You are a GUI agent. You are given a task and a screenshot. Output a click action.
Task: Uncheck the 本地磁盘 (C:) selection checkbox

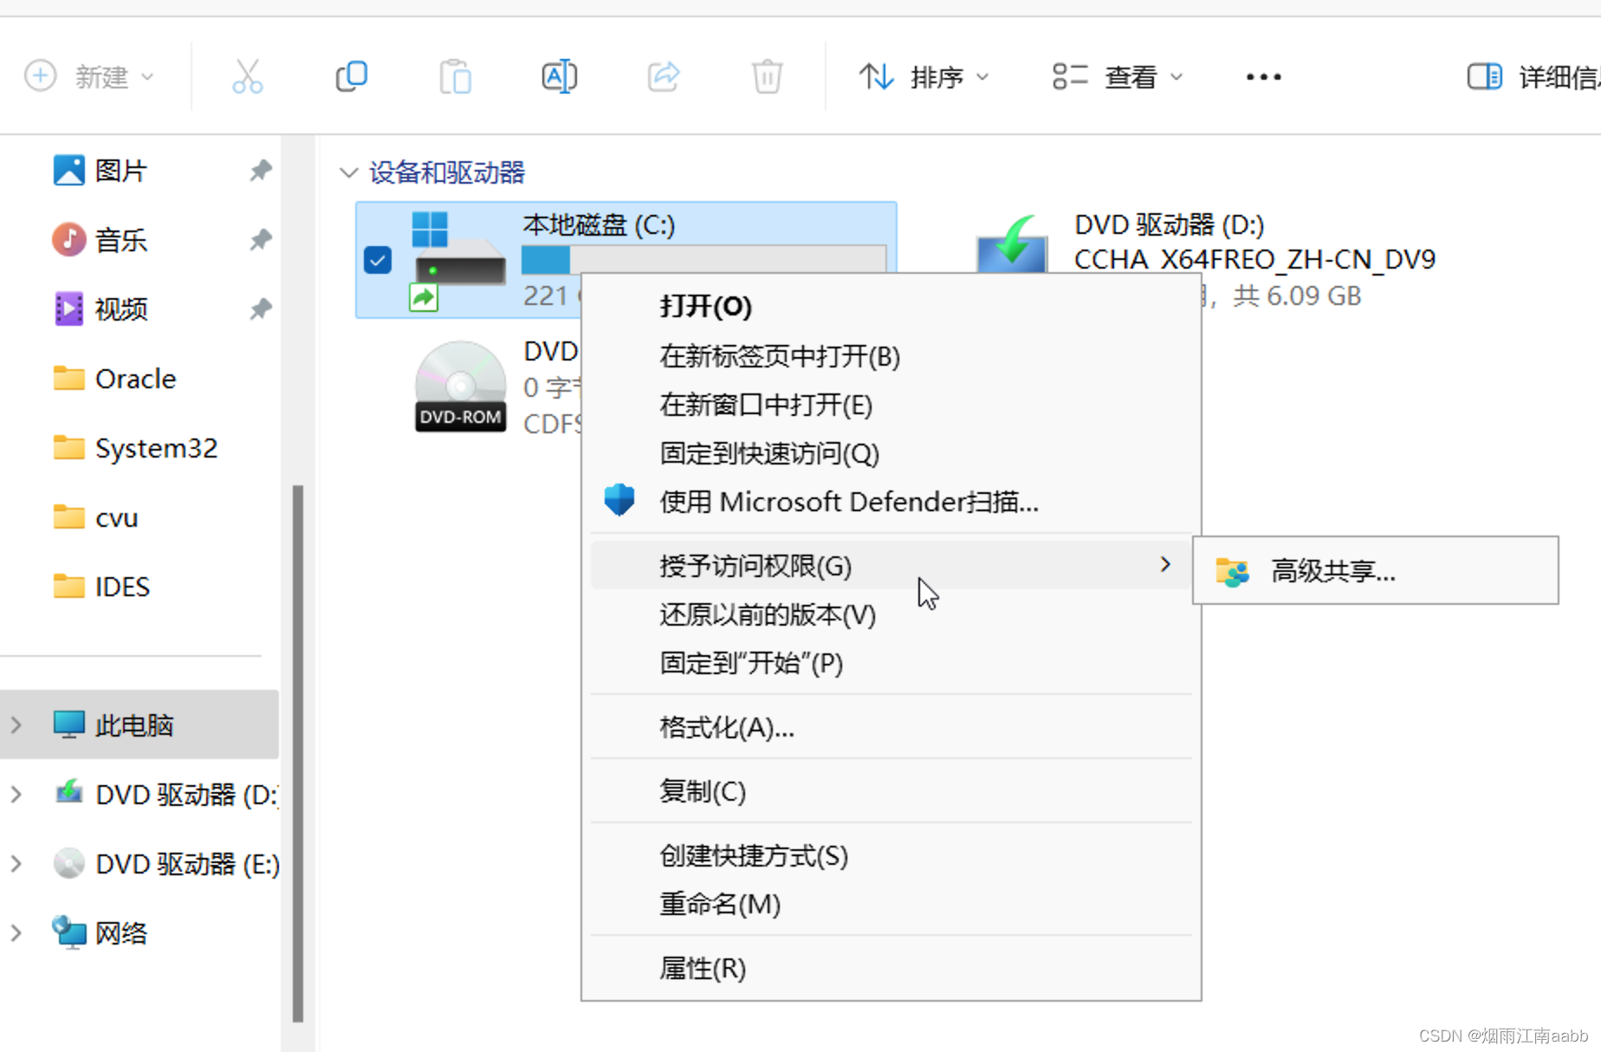click(377, 259)
